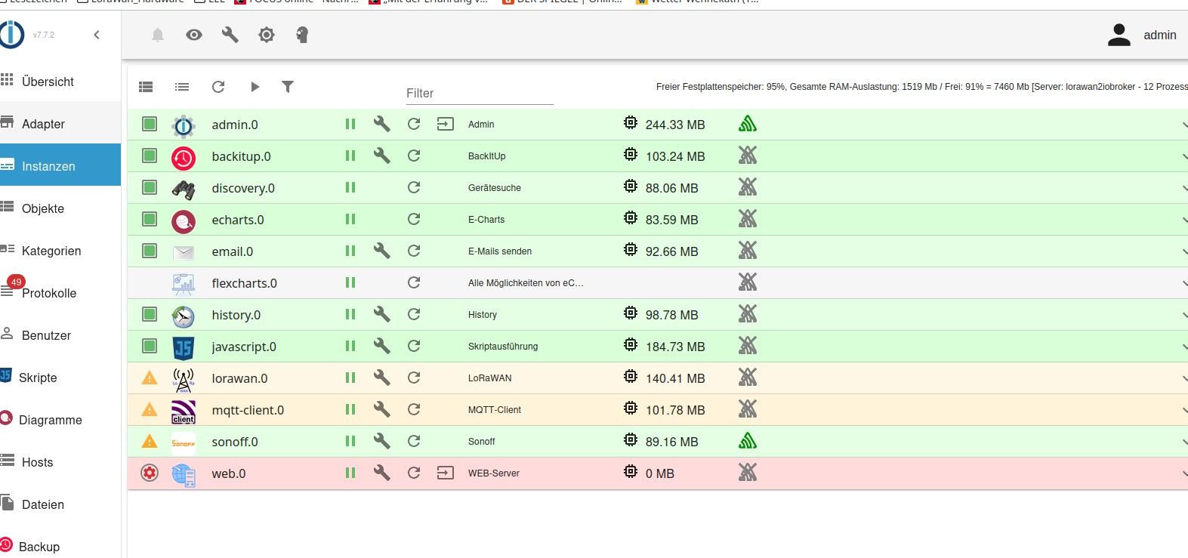Open admin.0 web link icon

(x=446, y=124)
